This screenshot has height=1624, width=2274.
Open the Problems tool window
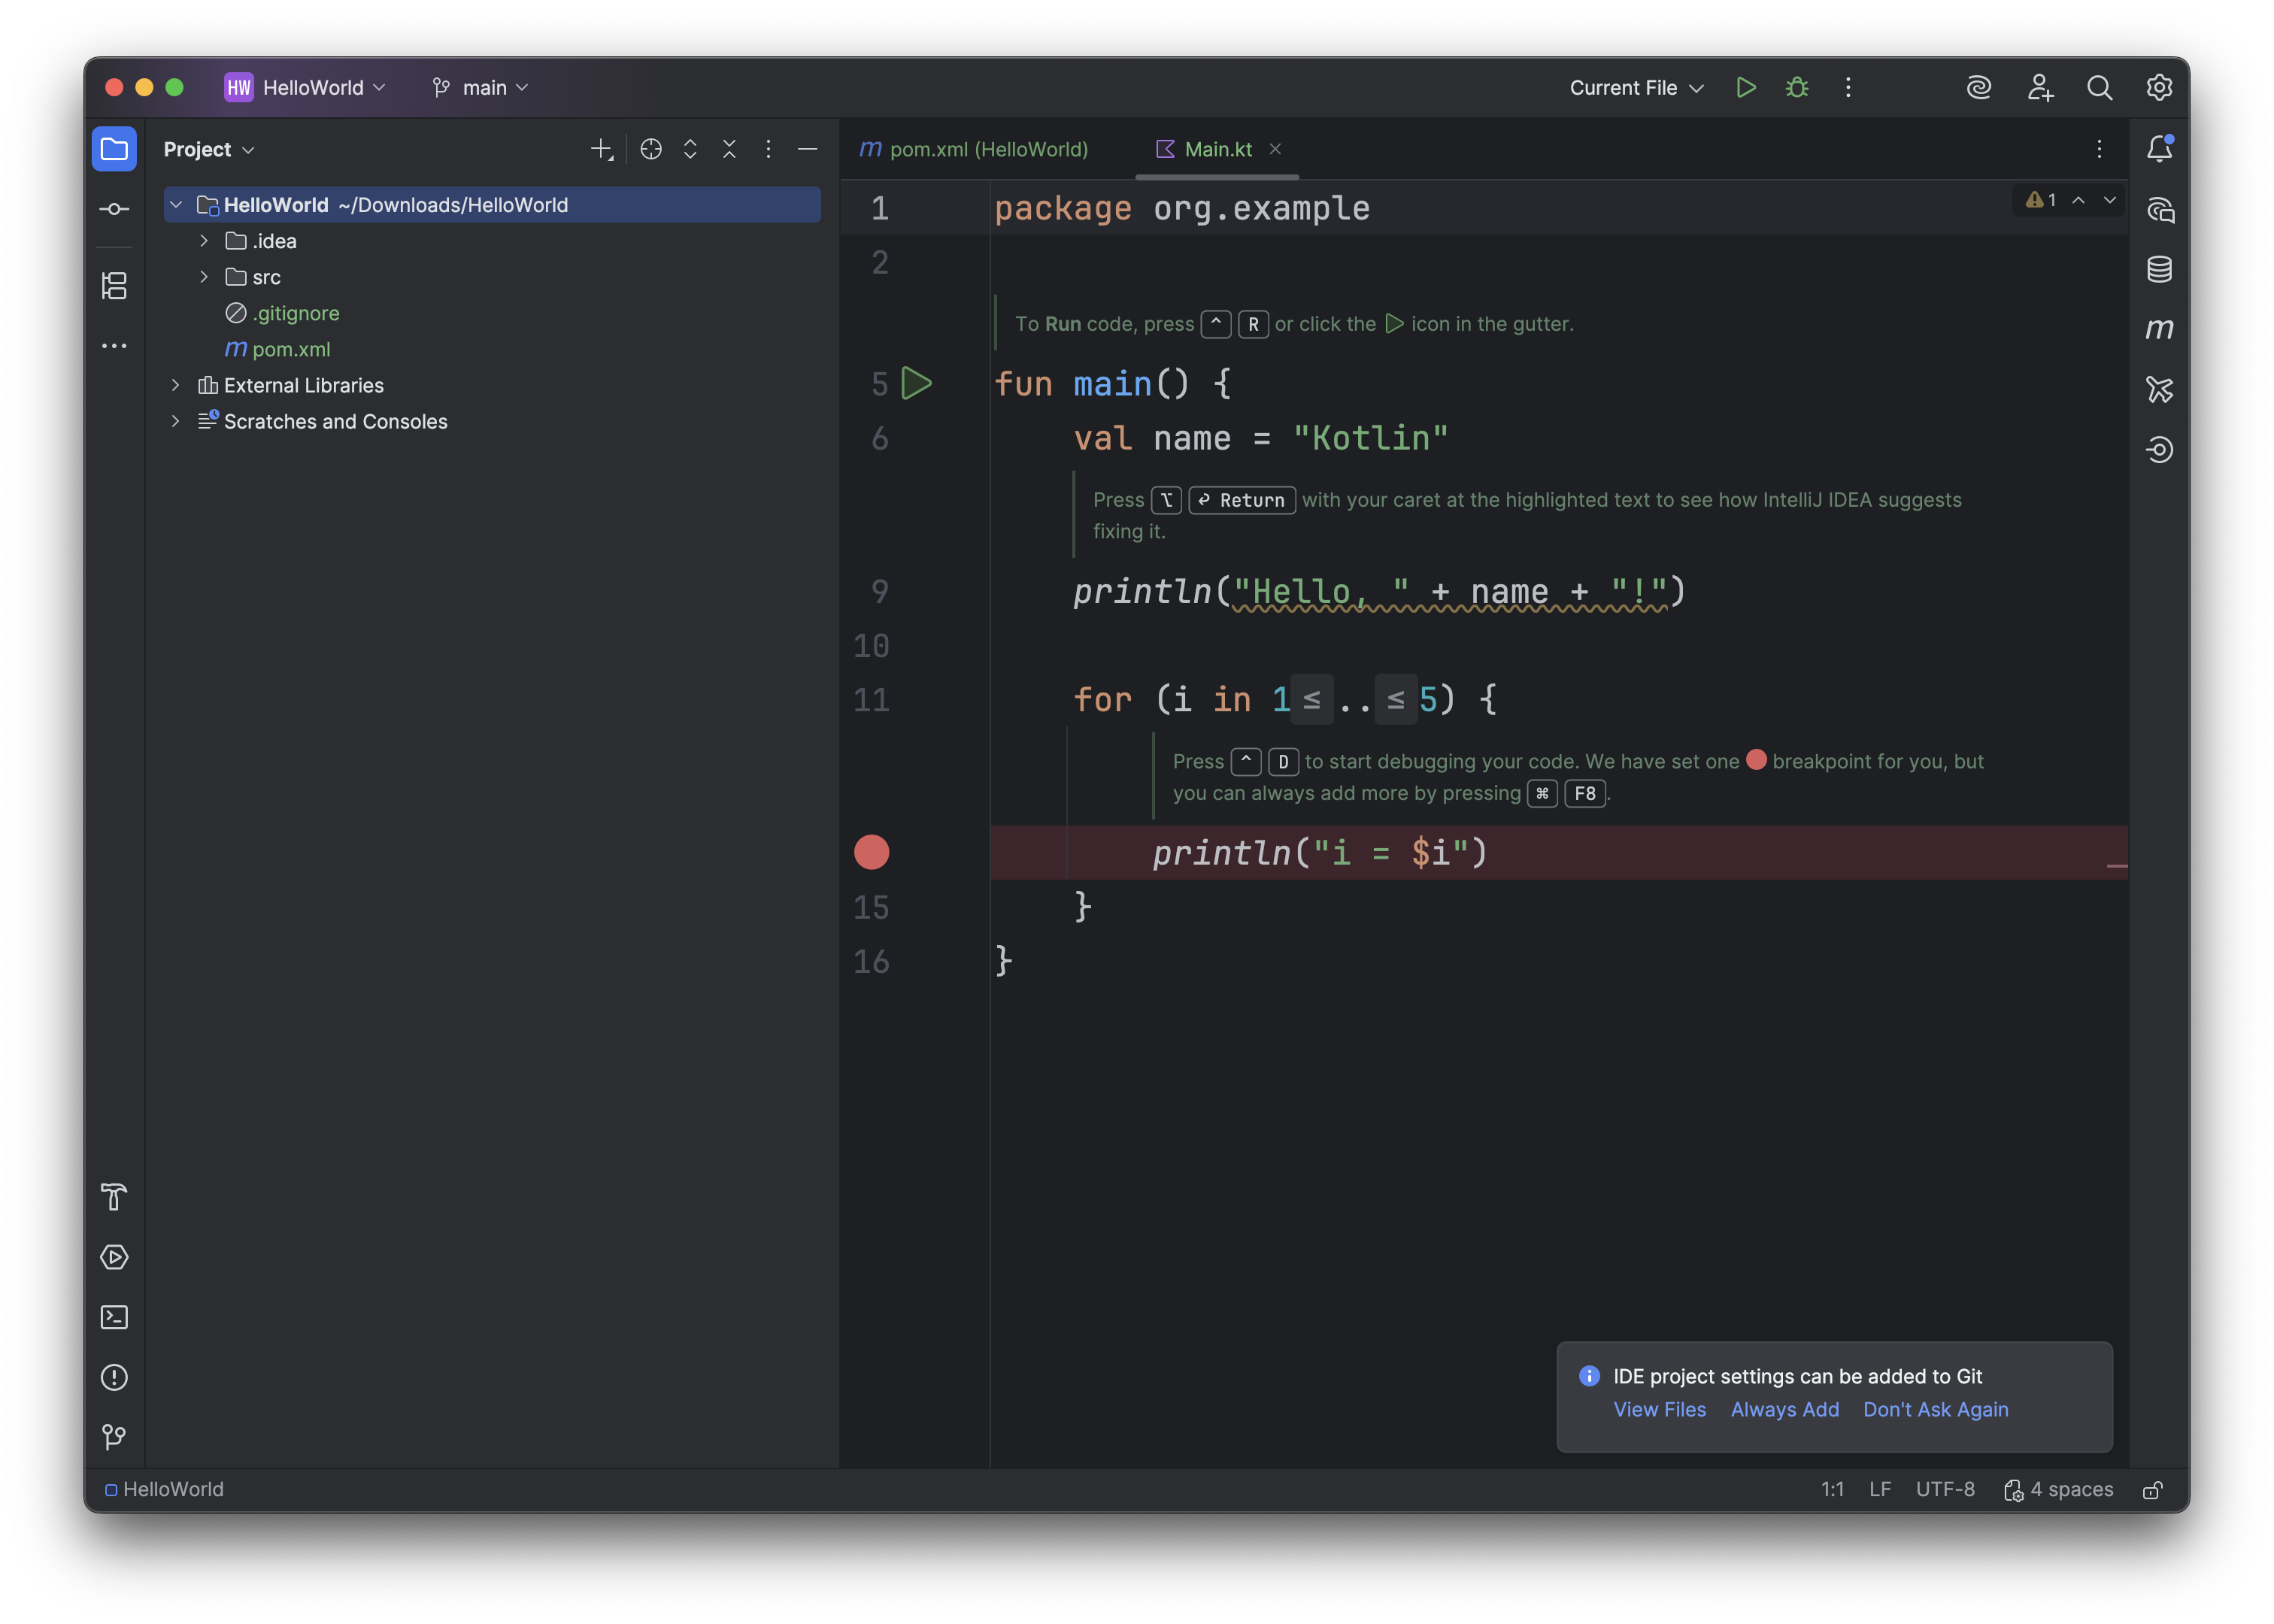click(114, 1377)
